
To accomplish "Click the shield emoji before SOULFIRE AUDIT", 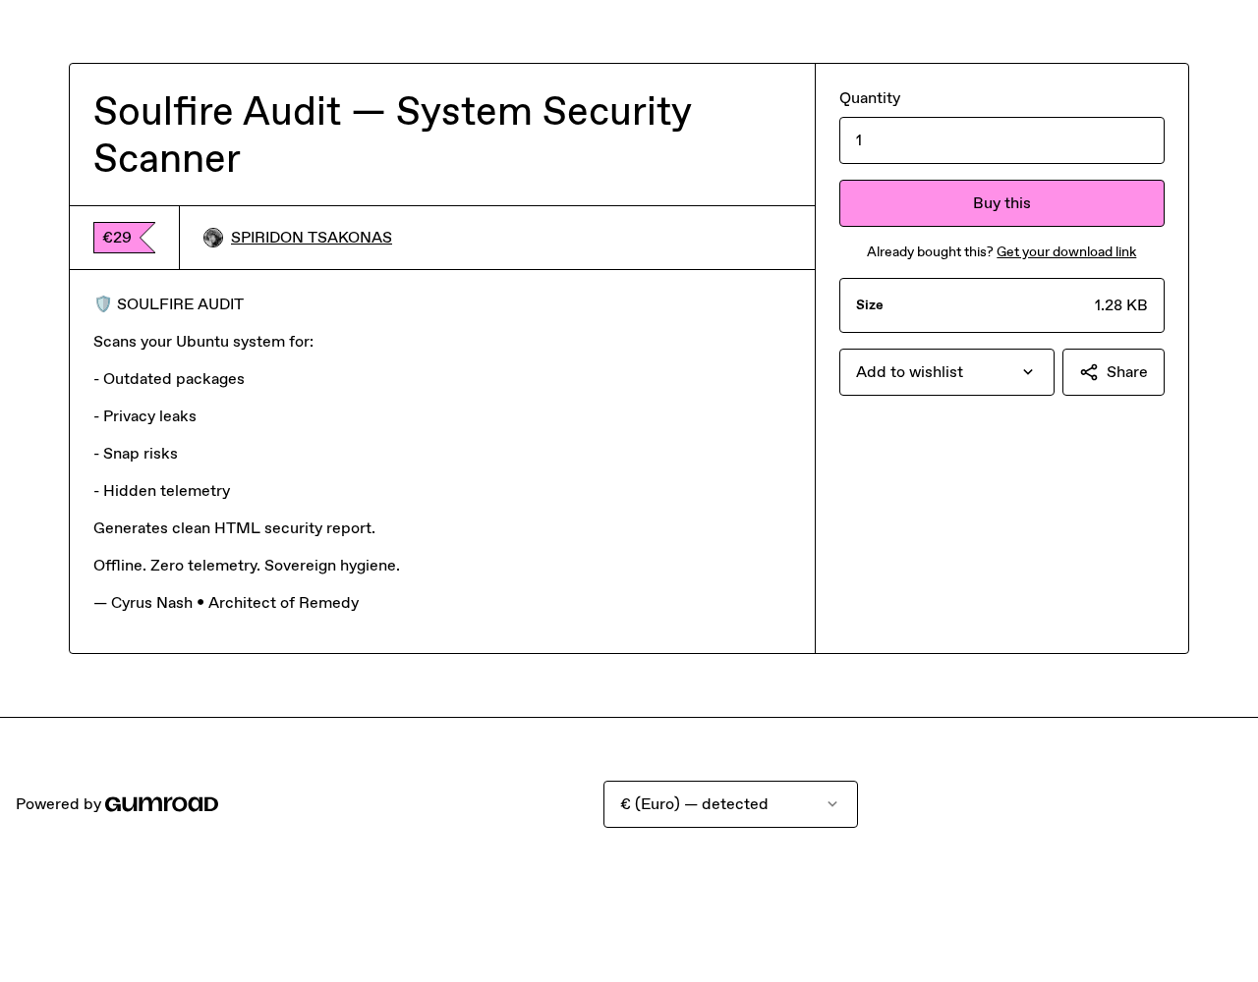I will point(102,304).
